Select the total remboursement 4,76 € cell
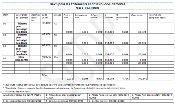The height and width of the screenshot is (104, 175). pos(122,77)
